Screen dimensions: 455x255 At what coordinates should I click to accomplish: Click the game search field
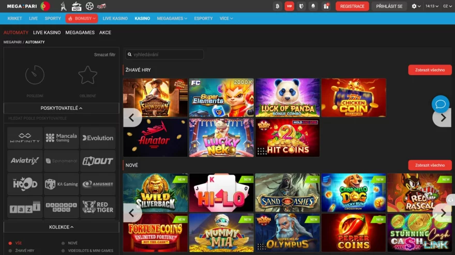tap(164, 55)
